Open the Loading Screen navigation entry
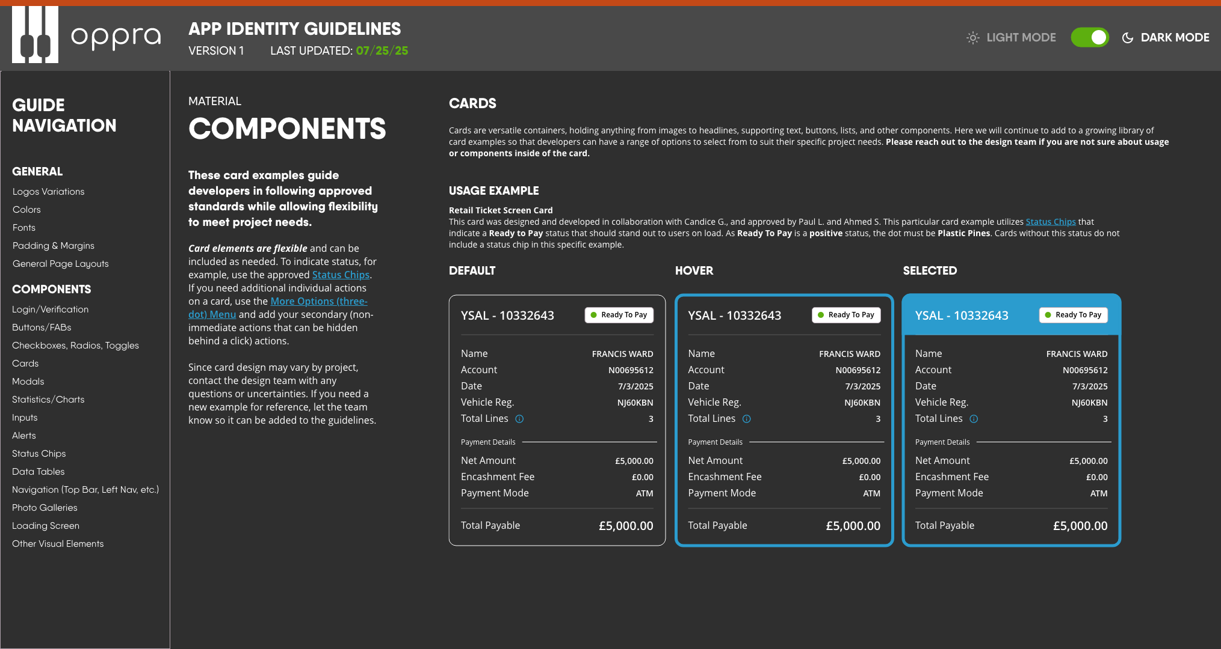 [45, 525]
